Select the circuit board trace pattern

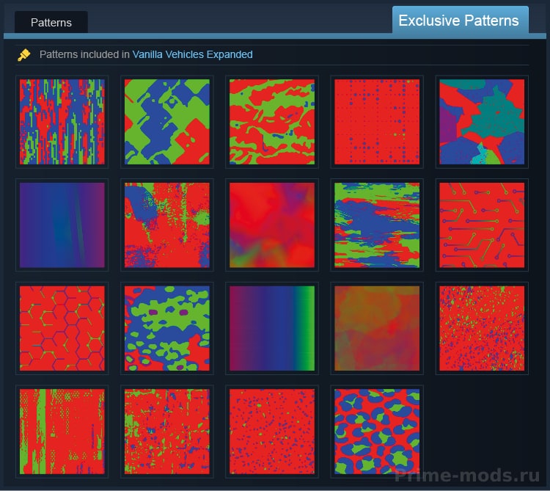pos(482,225)
